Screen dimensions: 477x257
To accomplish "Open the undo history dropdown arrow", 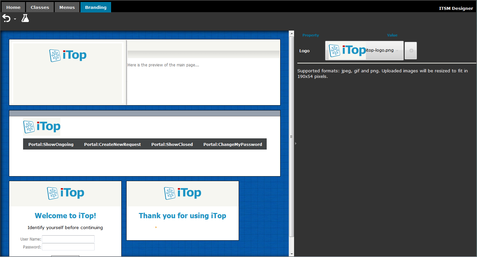I will pyautogui.click(x=15, y=19).
